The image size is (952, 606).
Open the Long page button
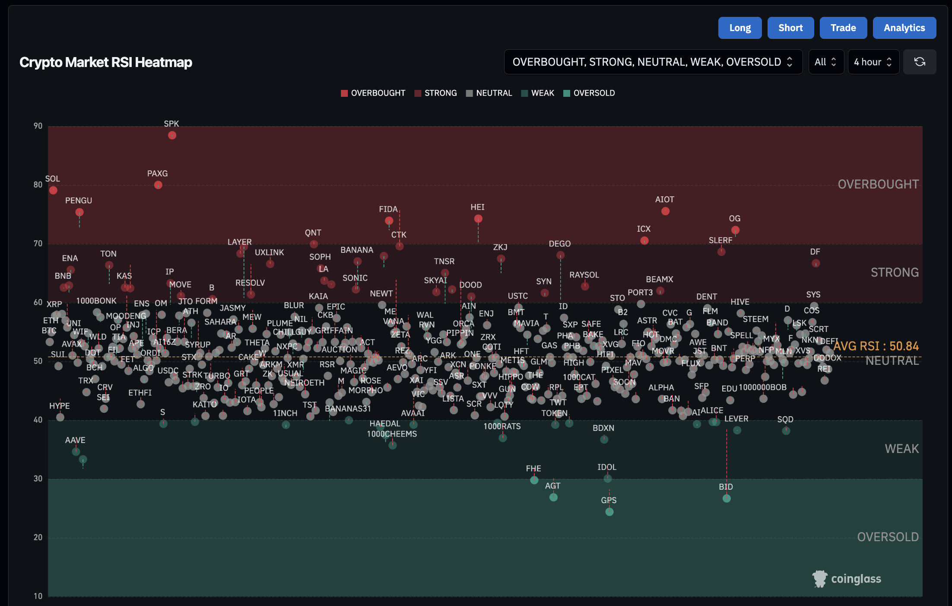(740, 28)
